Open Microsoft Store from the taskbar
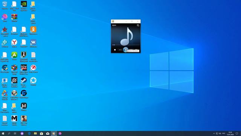This screenshot has height=136, width=241. 41,133
